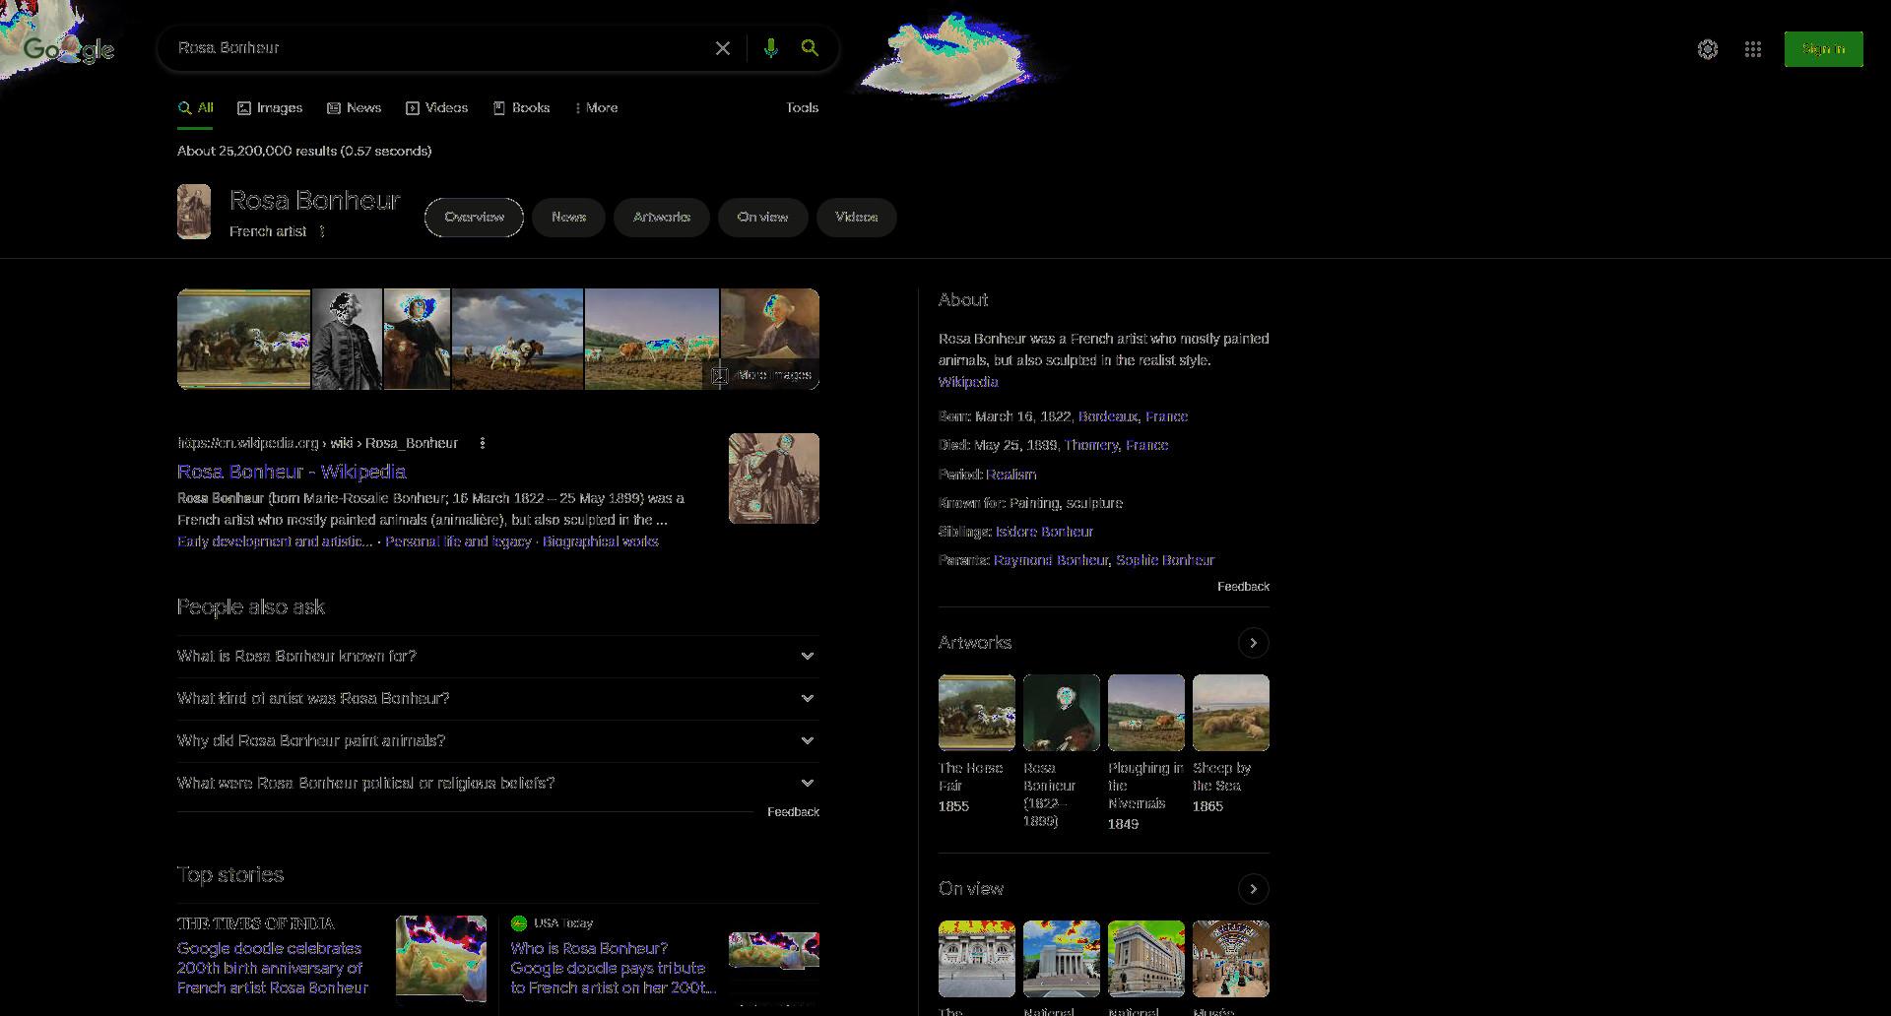1891x1016 pixels.
Task: Open Times of India story thumbnail
Action: coord(441,959)
